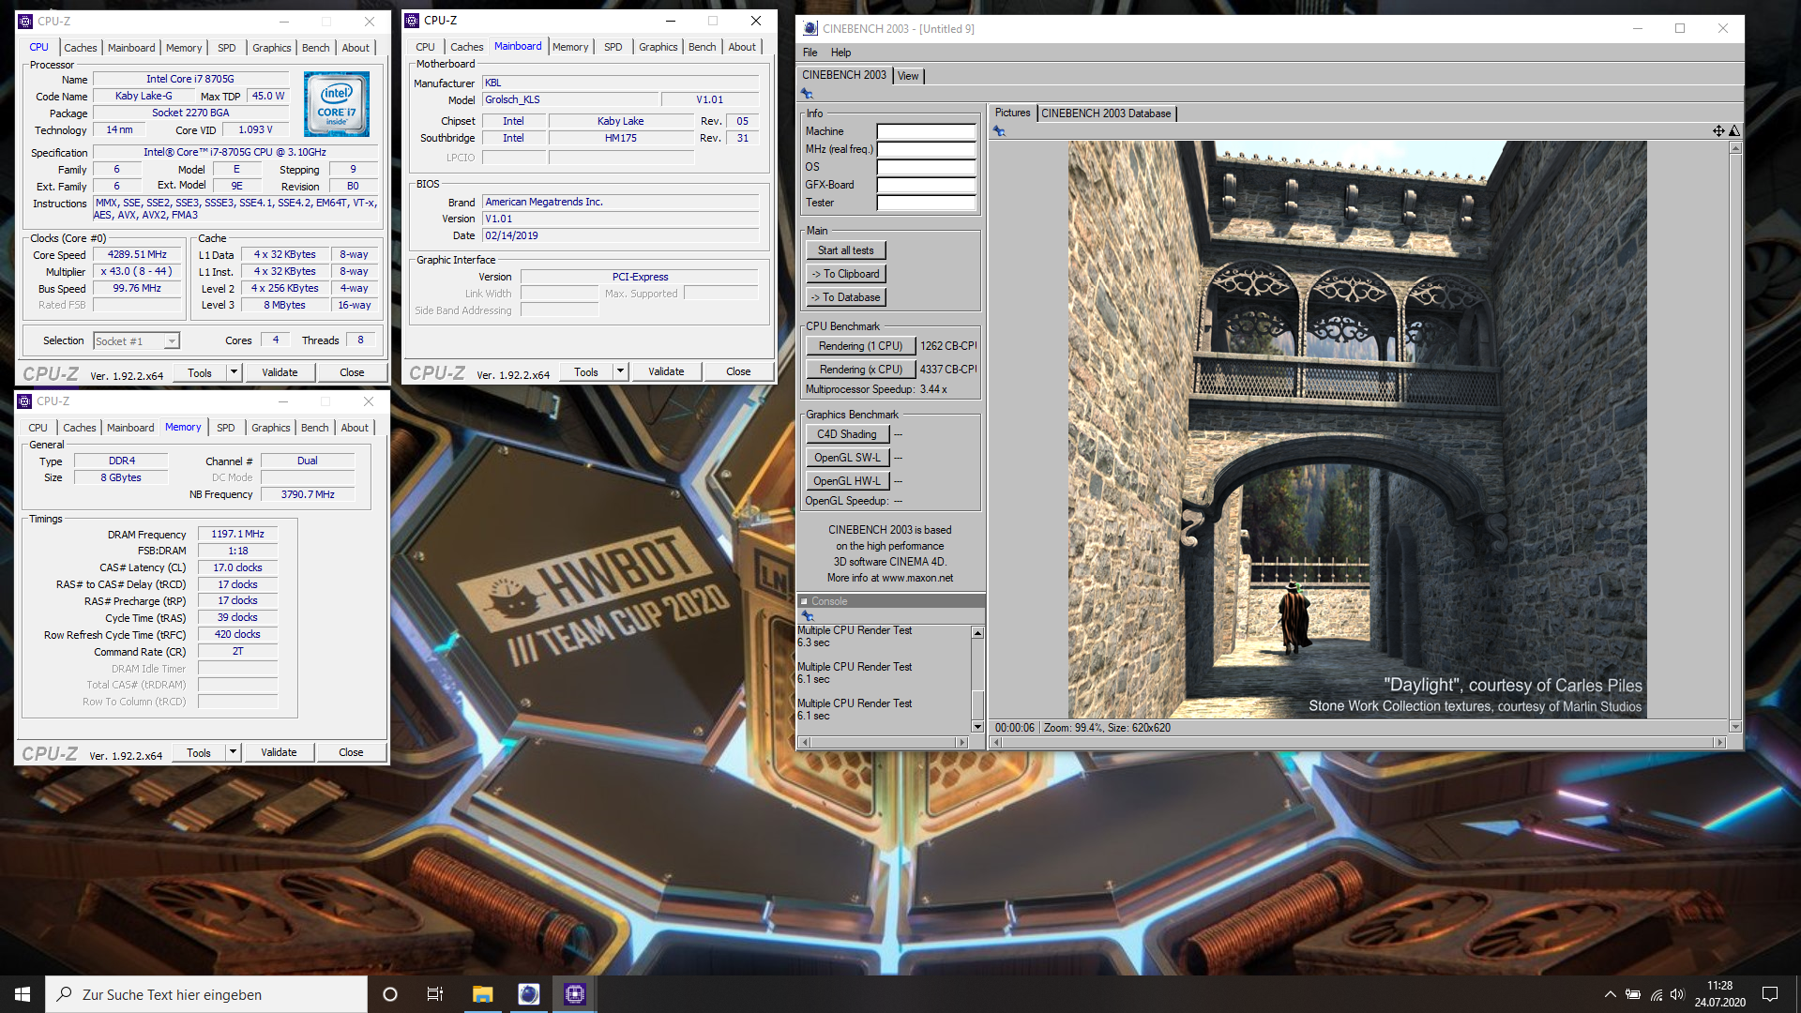Click Validate in the Memory CPU-Z window
1801x1013 pixels.
(x=279, y=752)
